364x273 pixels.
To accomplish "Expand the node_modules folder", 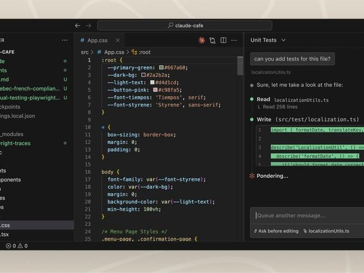I will point(12,134).
